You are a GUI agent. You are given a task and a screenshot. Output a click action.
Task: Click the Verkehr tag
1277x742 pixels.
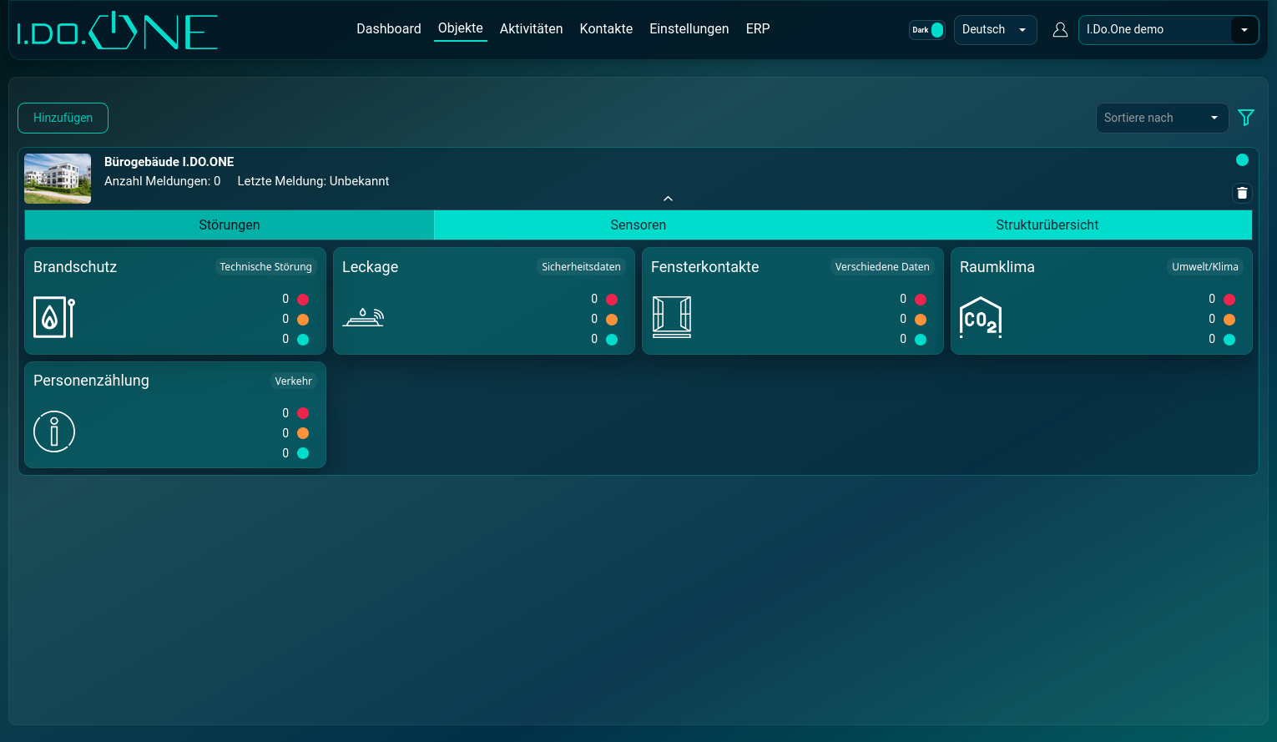coord(294,381)
